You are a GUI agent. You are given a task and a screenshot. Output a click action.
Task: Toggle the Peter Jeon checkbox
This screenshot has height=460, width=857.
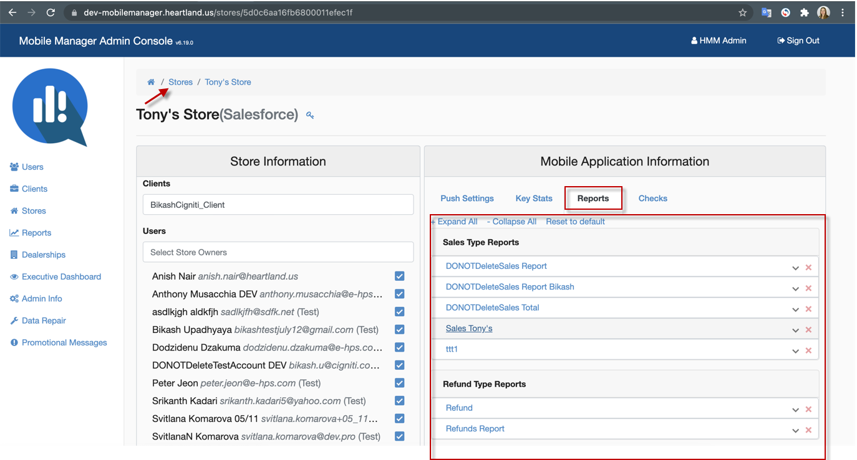point(400,383)
